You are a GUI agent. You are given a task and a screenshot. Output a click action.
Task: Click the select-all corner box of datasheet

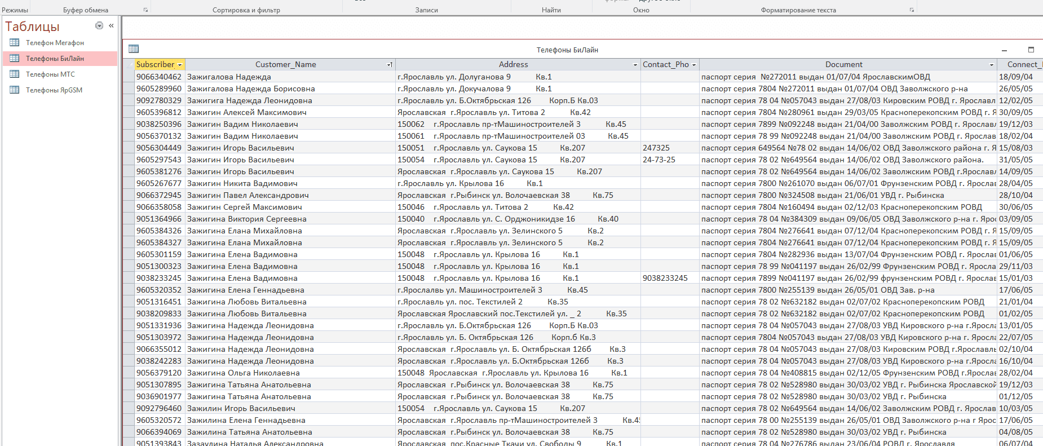(129, 64)
